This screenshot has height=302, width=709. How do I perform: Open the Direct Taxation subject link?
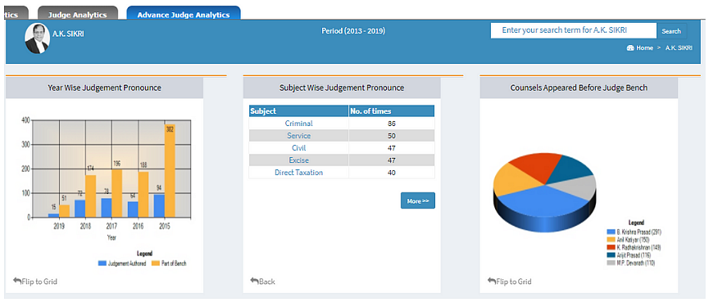tap(298, 173)
